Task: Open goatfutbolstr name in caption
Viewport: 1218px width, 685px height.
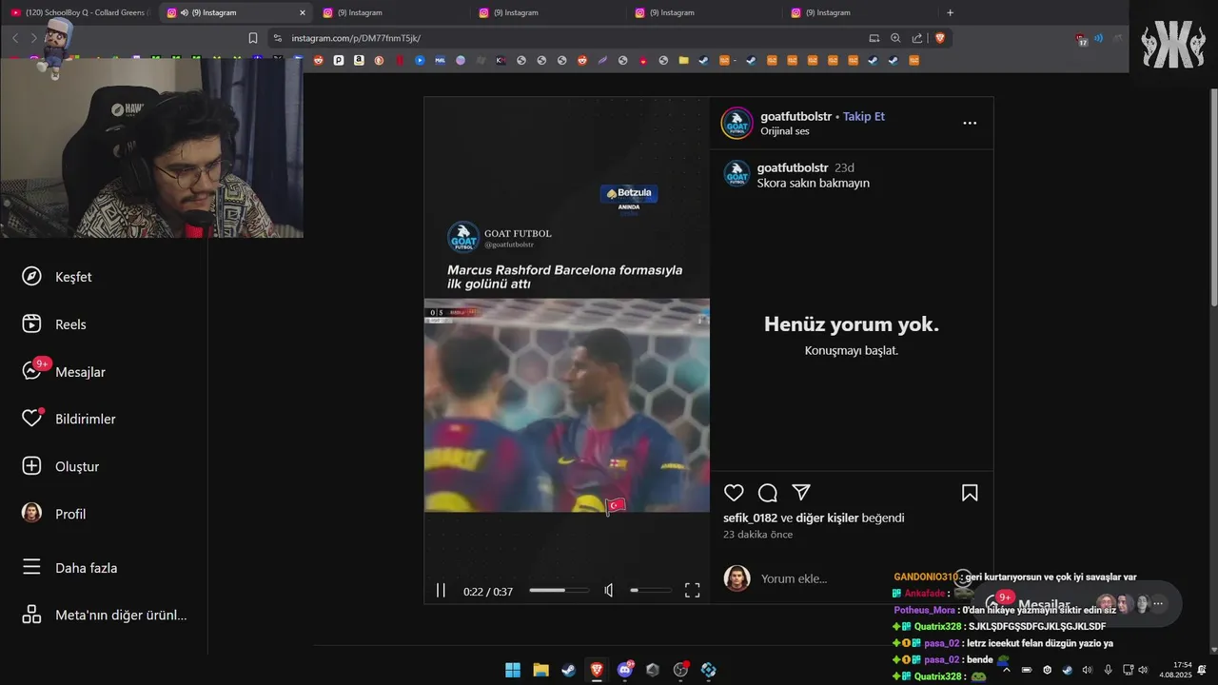Action: tap(793, 167)
